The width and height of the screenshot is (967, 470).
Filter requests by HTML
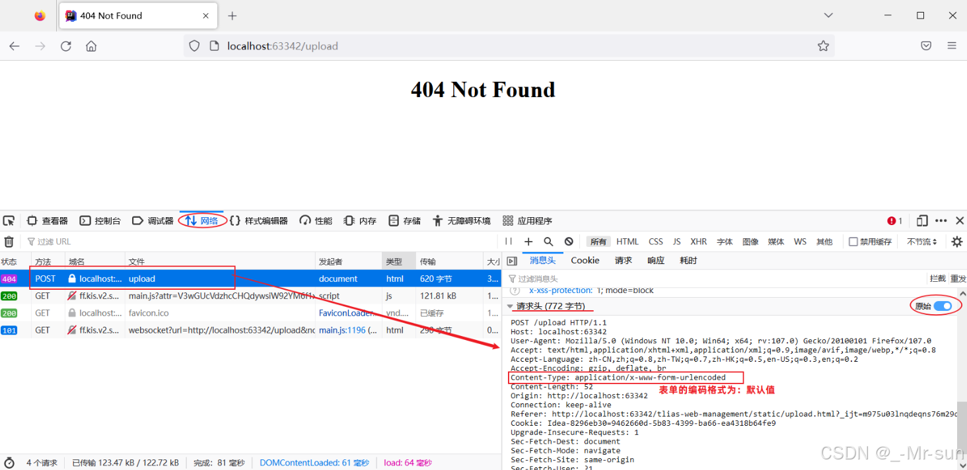pos(627,242)
